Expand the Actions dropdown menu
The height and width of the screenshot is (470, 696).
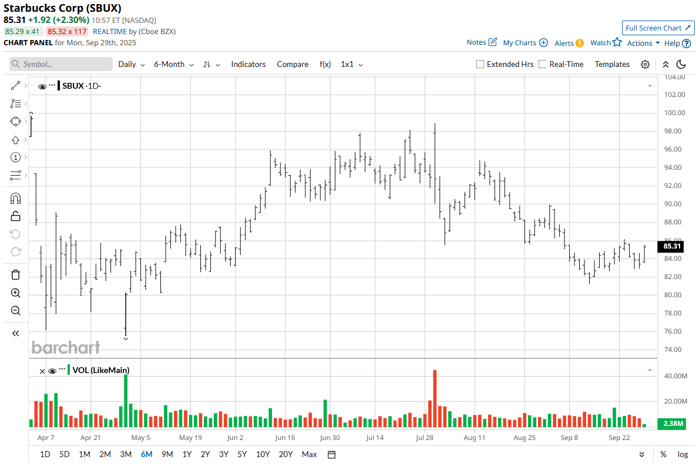[643, 43]
